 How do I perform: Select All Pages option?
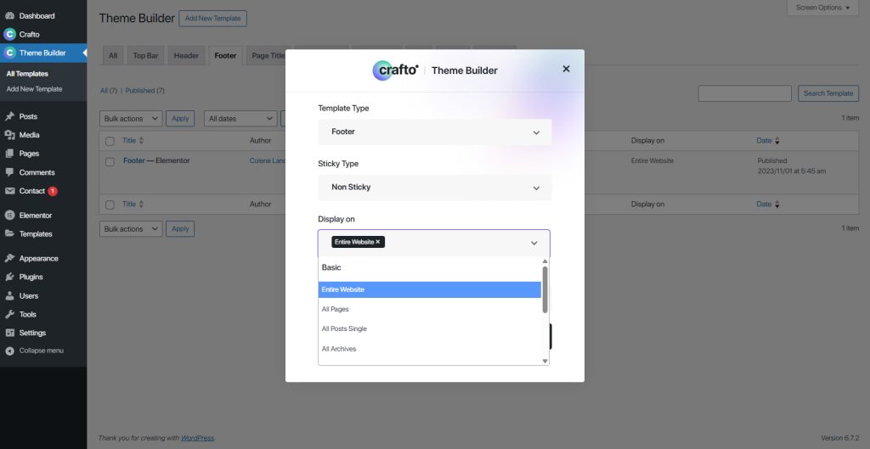pyautogui.click(x=429, y=309)
